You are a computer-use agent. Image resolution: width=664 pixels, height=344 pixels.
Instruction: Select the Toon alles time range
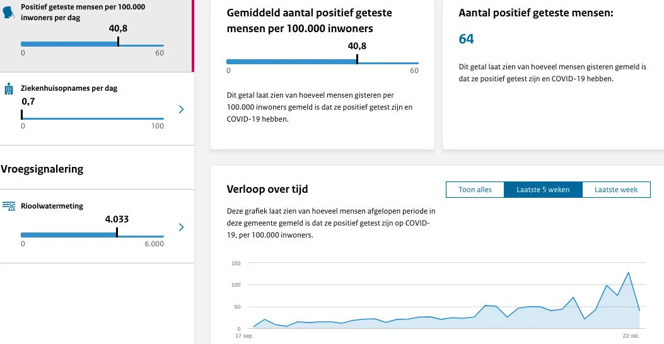[475, 190]
